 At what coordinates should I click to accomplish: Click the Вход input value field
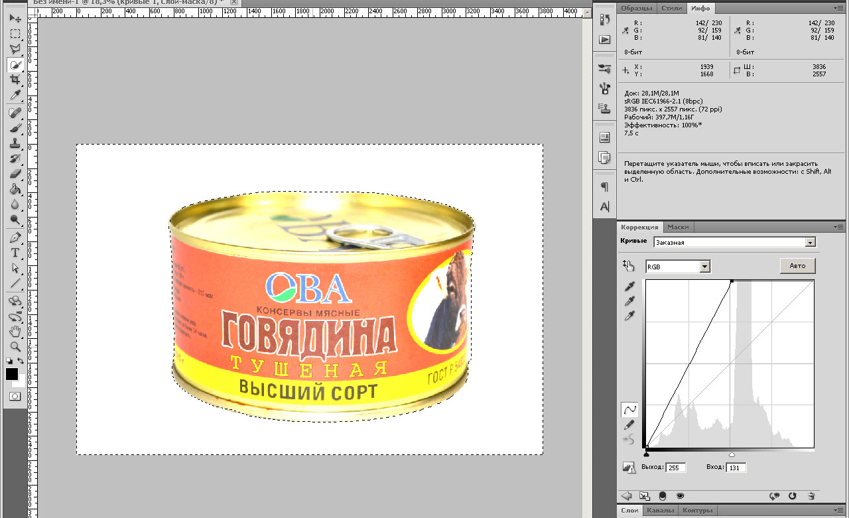coord(736,468)
